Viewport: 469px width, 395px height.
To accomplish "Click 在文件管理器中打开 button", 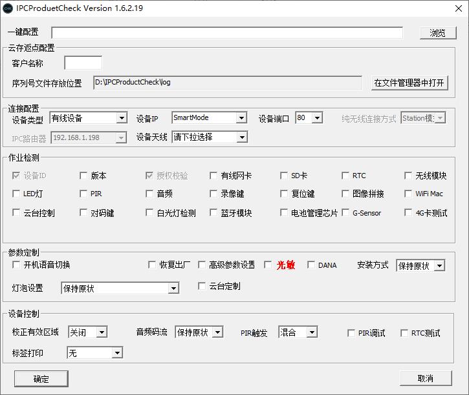I will 409,83.
